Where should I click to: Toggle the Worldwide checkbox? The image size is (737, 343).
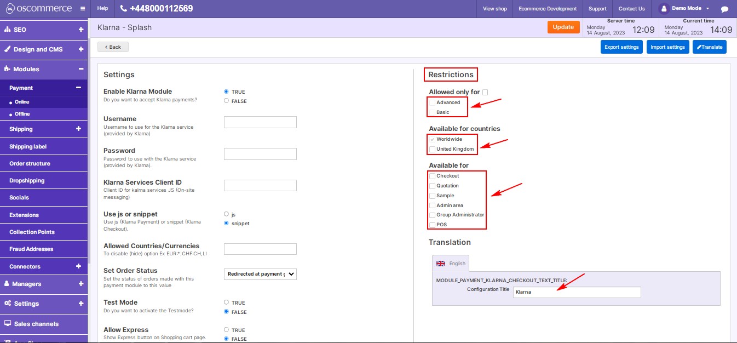[x=433, y=139]
